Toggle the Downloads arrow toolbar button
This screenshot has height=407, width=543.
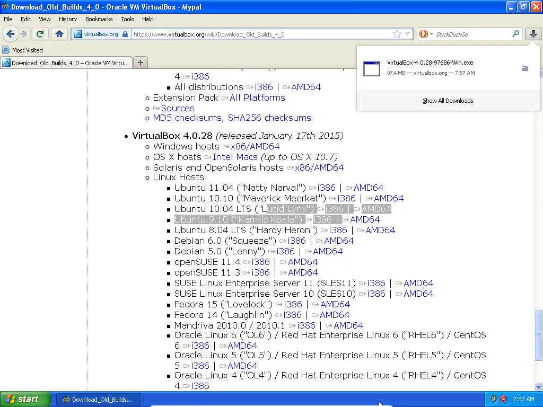(533, 34)
